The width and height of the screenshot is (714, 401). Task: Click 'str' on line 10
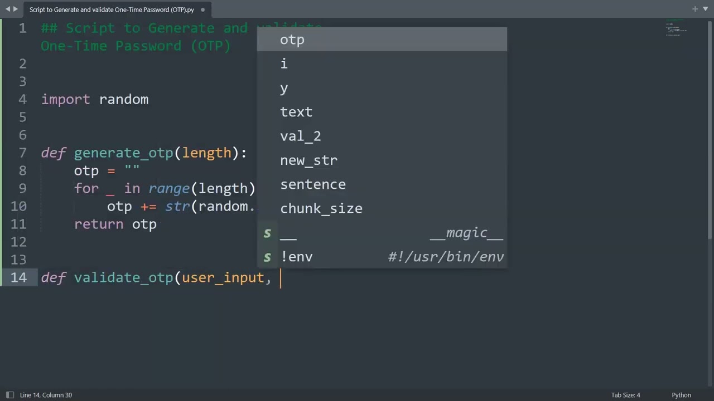177,206
